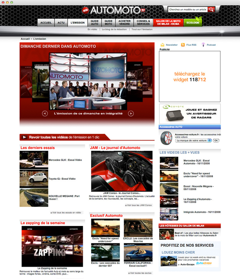The height and width of the screenshot is (279, 240).
Task: Click Ferrari California essai exclusif thumbnail
Action: [138, 252]
